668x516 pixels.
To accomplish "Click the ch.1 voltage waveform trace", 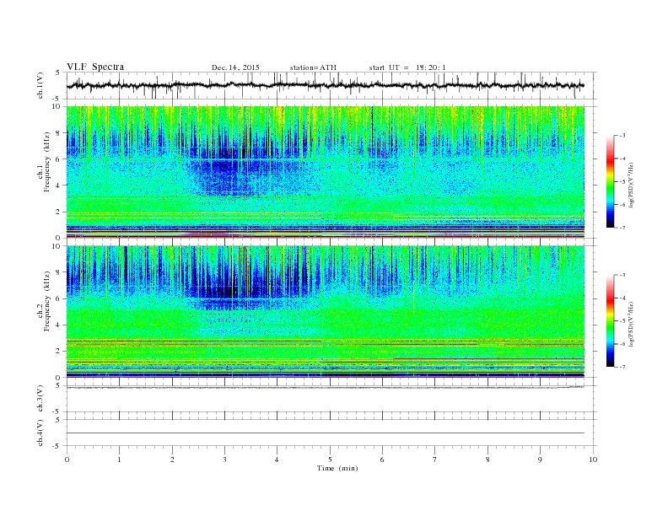I will (x=325, y=85).
